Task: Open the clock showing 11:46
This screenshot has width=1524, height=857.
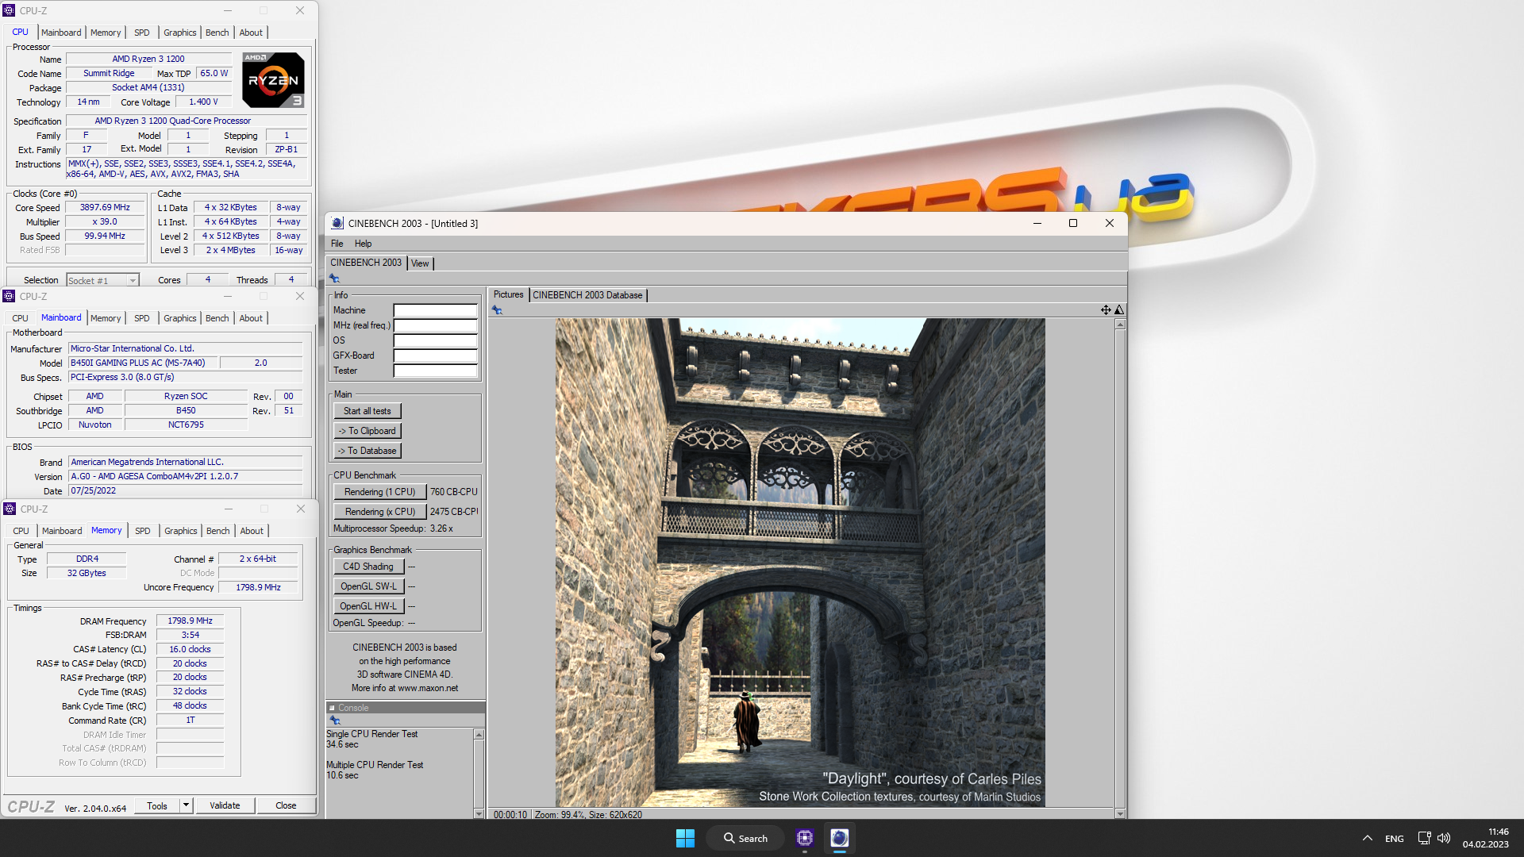Action: click(x=1486, y=838)
